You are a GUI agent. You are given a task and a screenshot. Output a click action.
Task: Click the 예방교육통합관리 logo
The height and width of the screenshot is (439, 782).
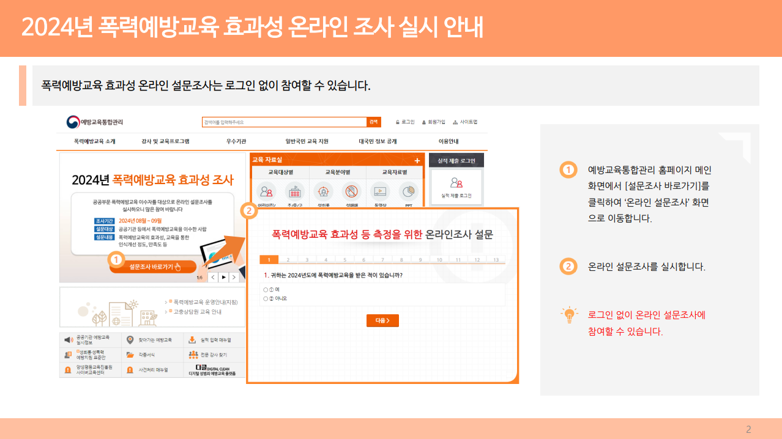pos(95,122)
